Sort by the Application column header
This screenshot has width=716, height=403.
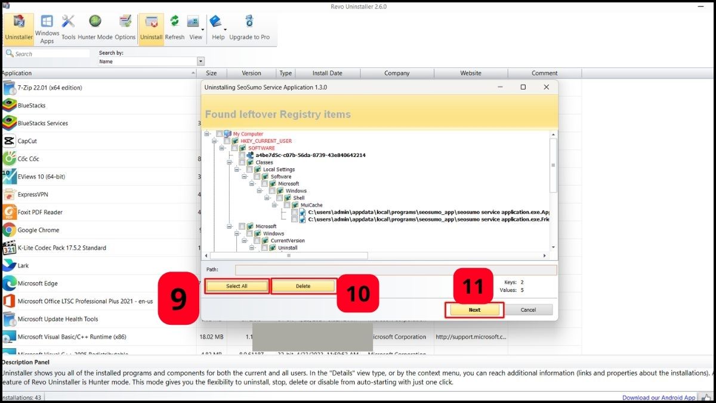(x=98, y=73)
